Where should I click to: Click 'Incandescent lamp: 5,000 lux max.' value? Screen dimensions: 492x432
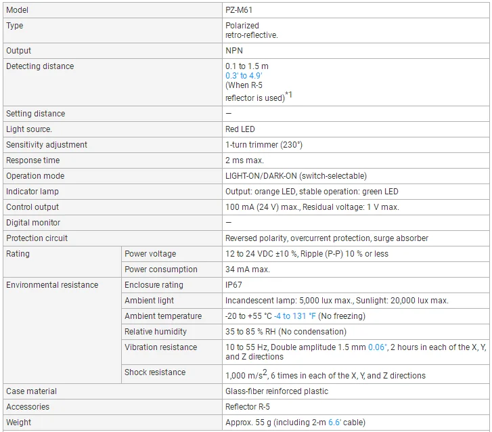click(x=290, y=301)
